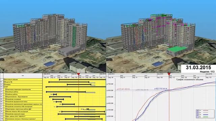This screenshot has width=216, height=121.
Task: Click the Gantt bar for Свайные работы
Action: pos(55,94)
